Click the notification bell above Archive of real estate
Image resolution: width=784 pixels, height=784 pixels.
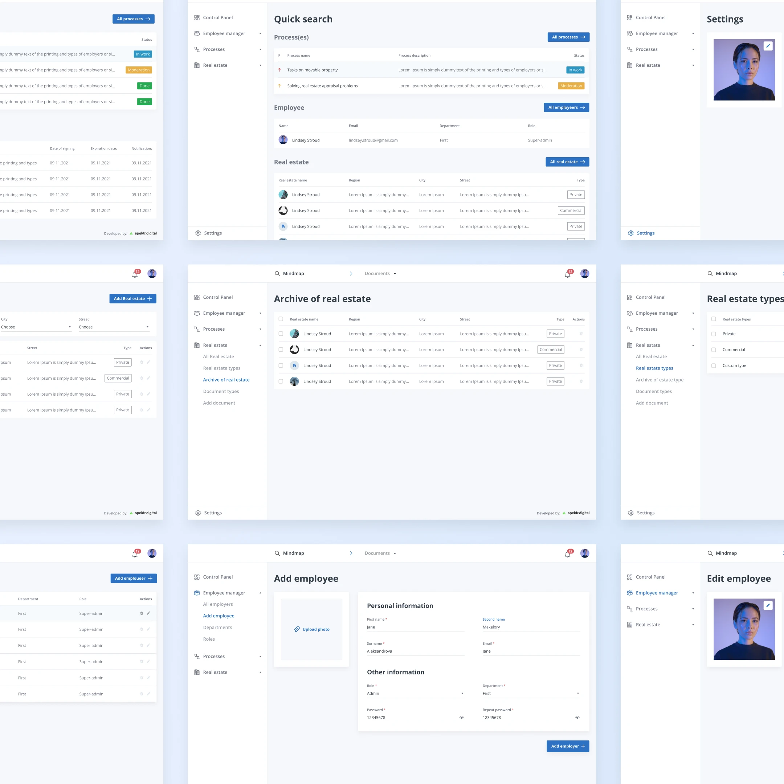(x=567, y=274)
